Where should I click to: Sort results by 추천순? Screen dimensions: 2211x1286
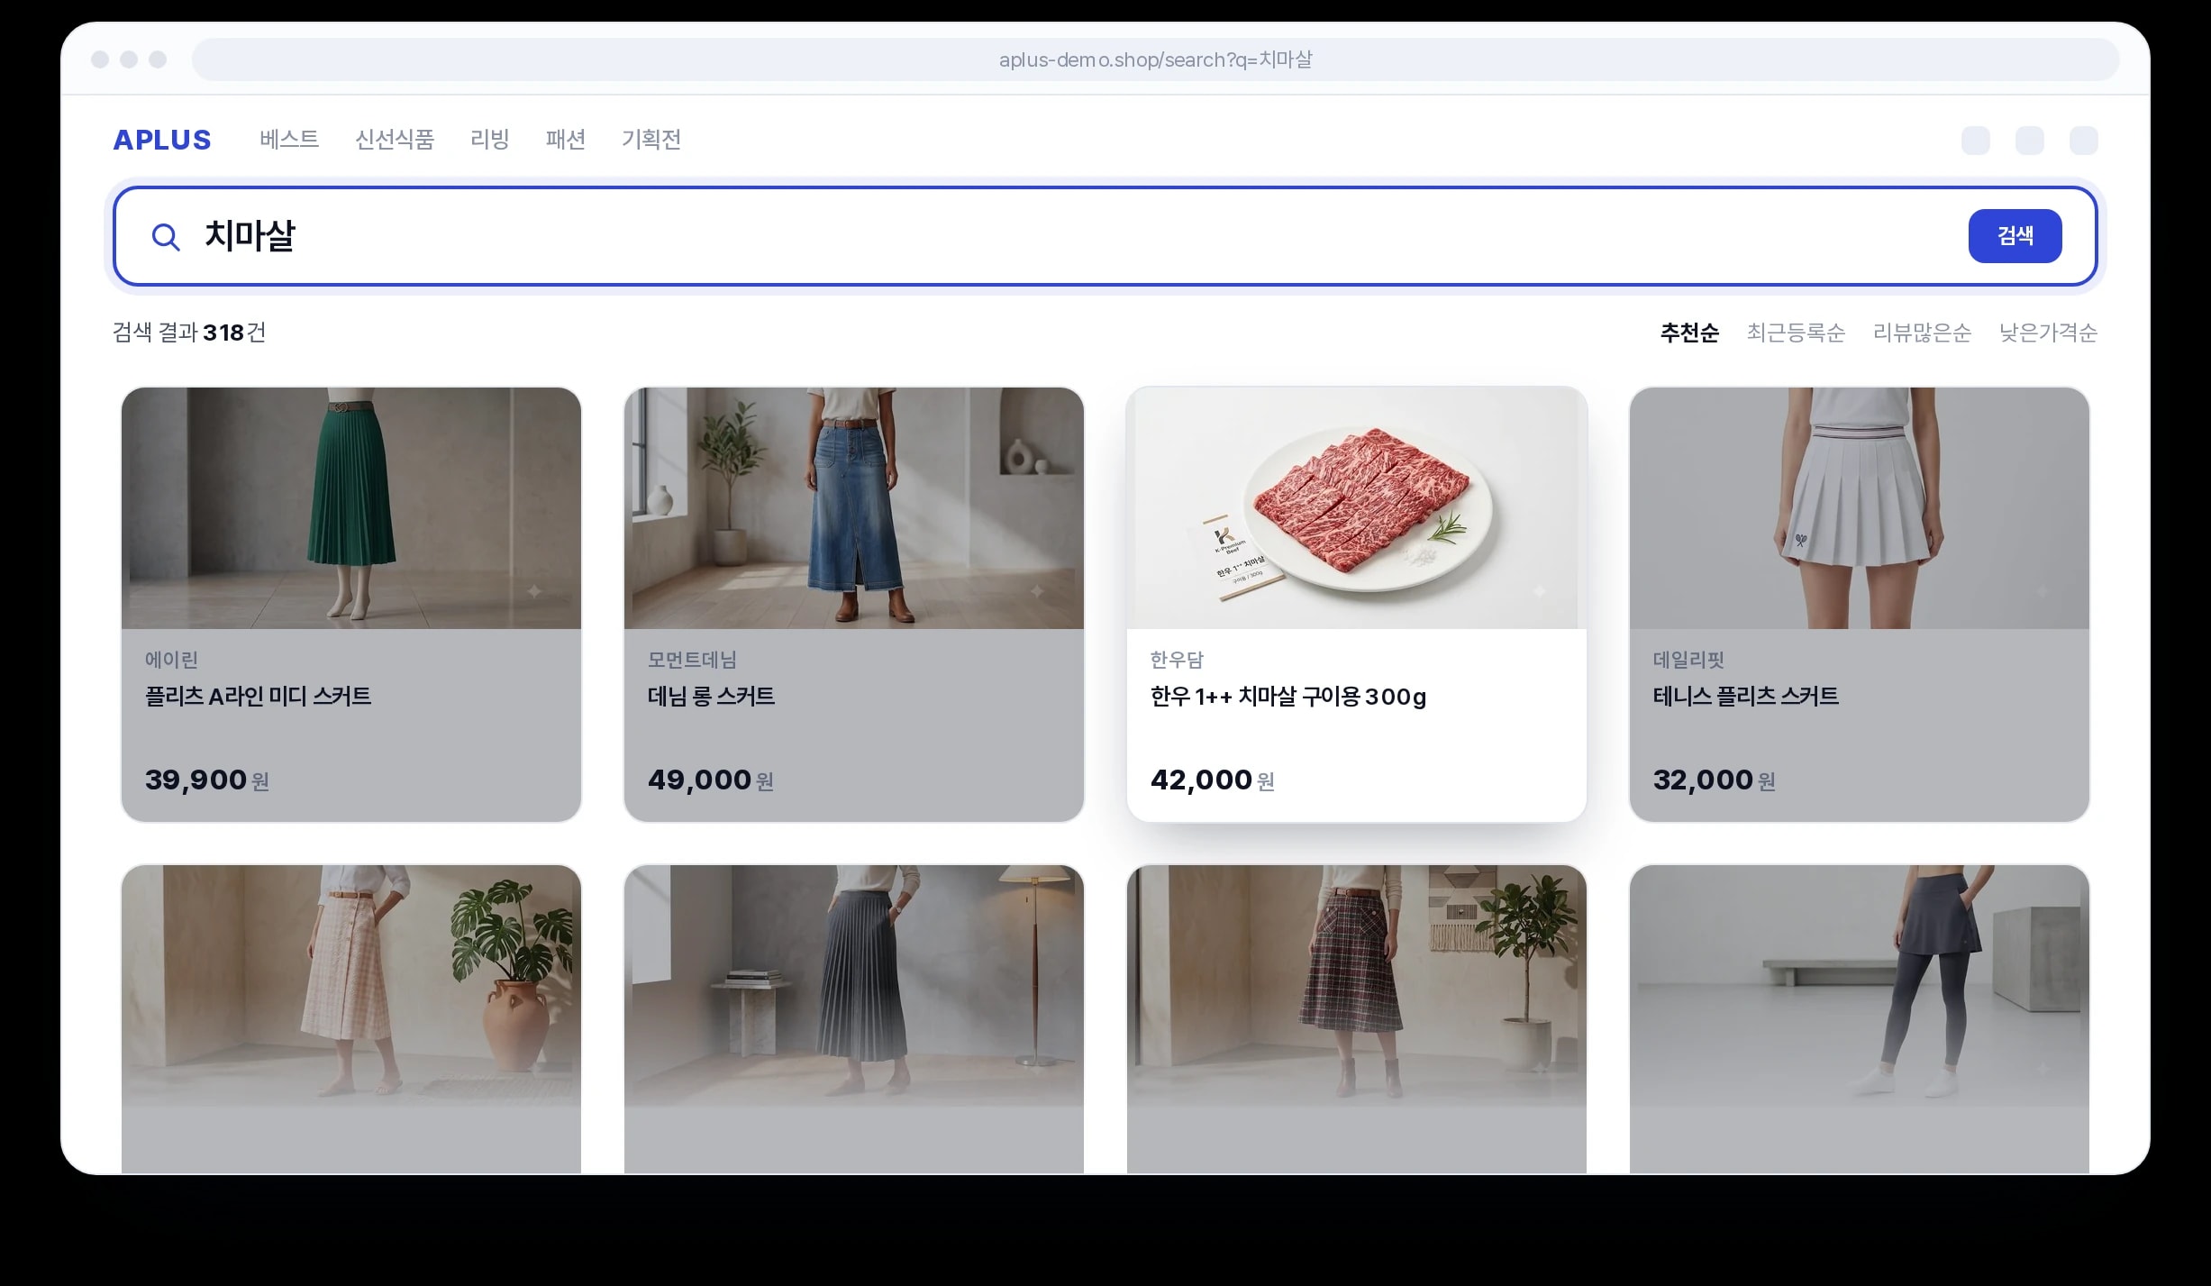[1689, 333]
